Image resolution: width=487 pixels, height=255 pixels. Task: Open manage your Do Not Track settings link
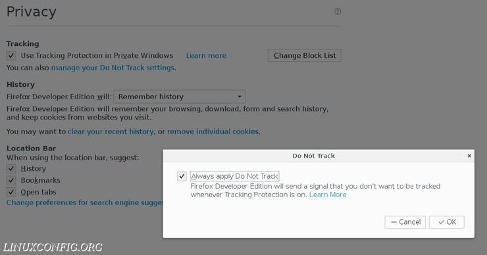pyautogui.click(x=113, y=68)
